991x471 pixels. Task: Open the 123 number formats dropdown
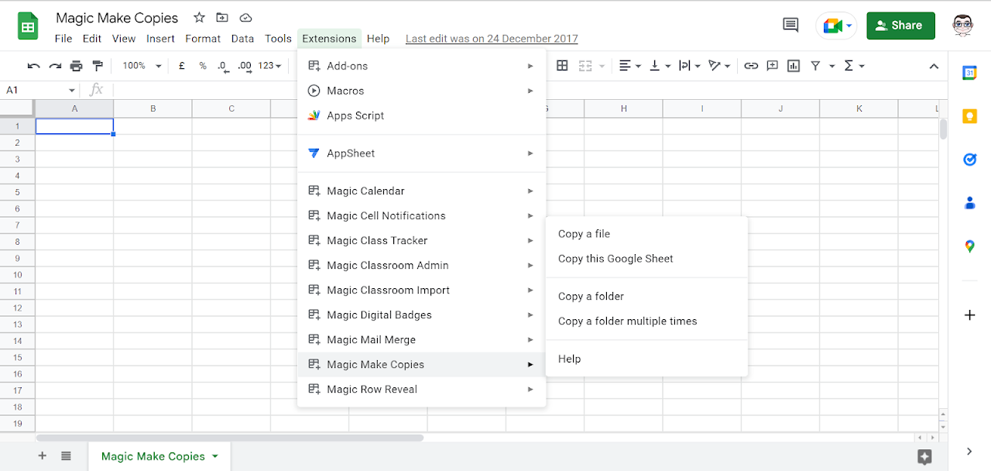tap(270, 66)
